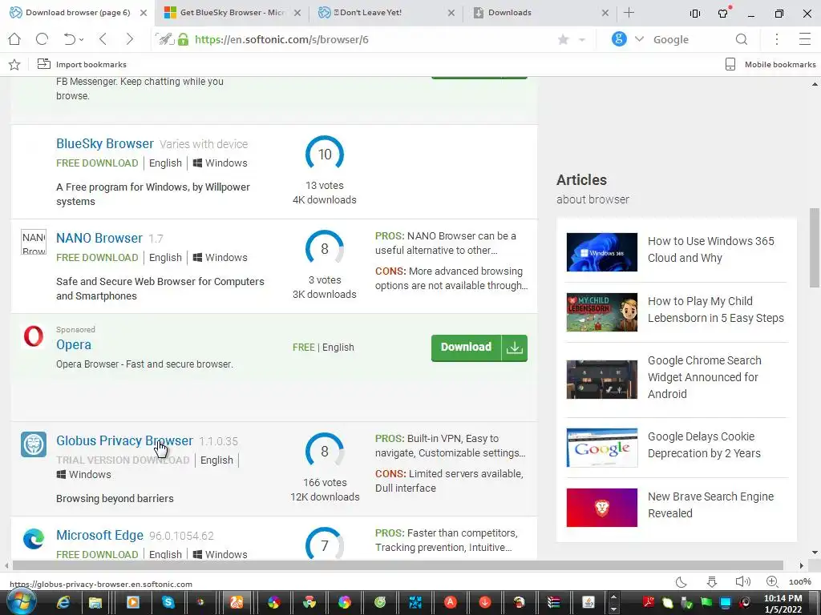Open the sponsored Opera link
This screenshot has height=615, width=821.
tap(74, 344)
